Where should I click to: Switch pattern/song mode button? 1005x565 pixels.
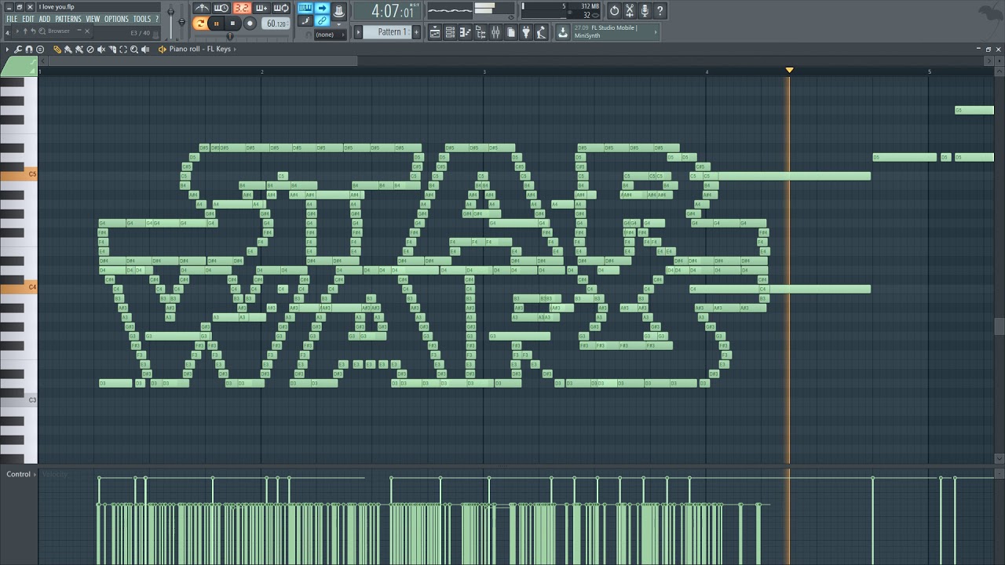[200, 24]
